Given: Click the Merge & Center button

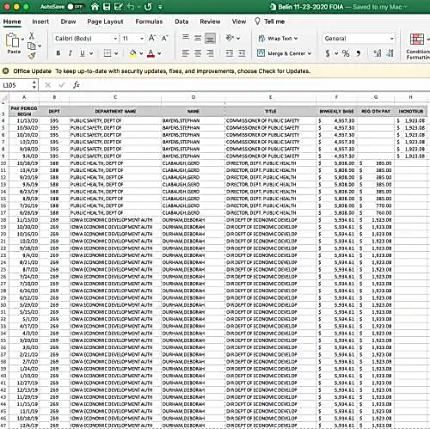Looking at the screenshot, I should [284, 53].
